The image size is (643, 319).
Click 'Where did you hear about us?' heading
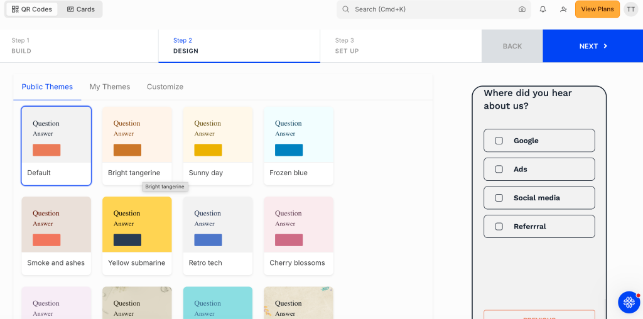pos(527,99)
